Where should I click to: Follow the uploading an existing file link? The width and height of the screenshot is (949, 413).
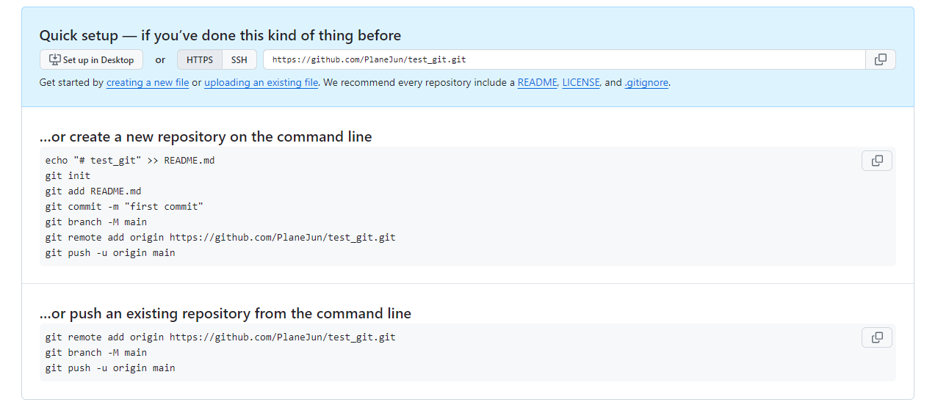[x=261, y=83]
